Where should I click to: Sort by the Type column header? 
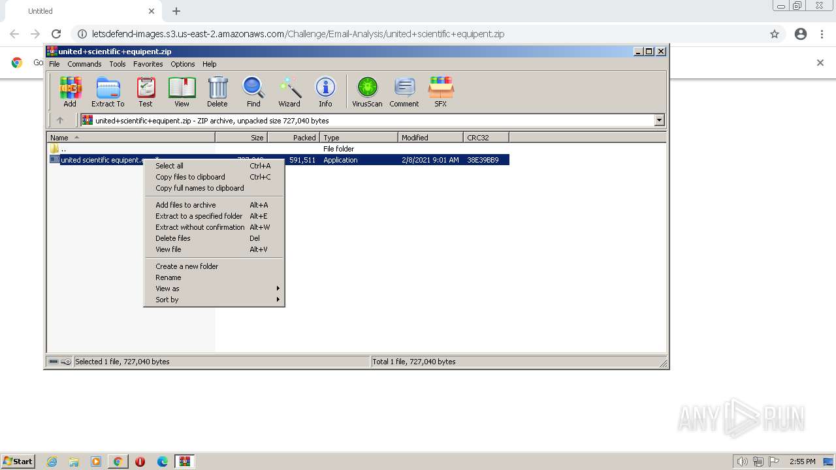click(359, 138)
